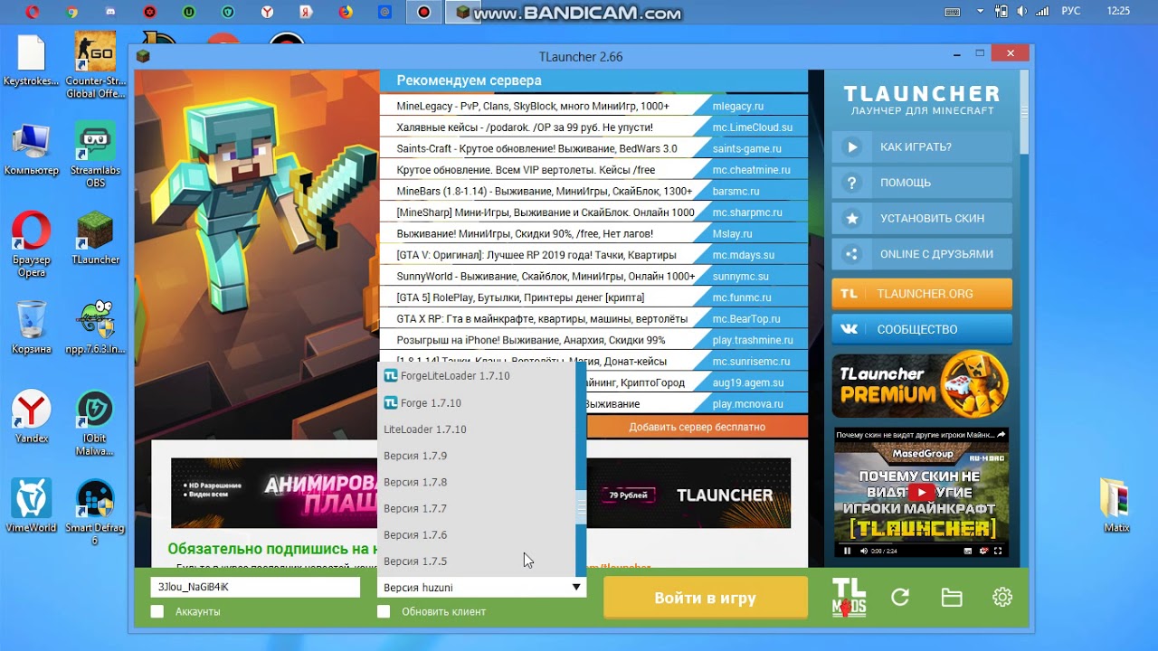Open Smart Defrag 6 desktop icon
The height and width of the screenshot is (651, 1158).
(x=95, y=513)
